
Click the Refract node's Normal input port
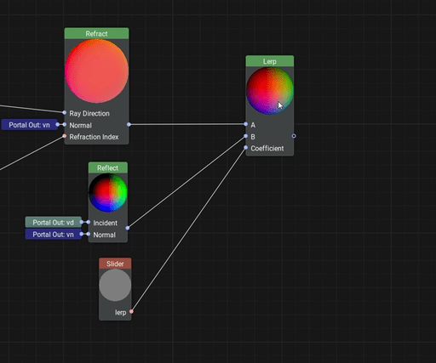pos(65,124)
